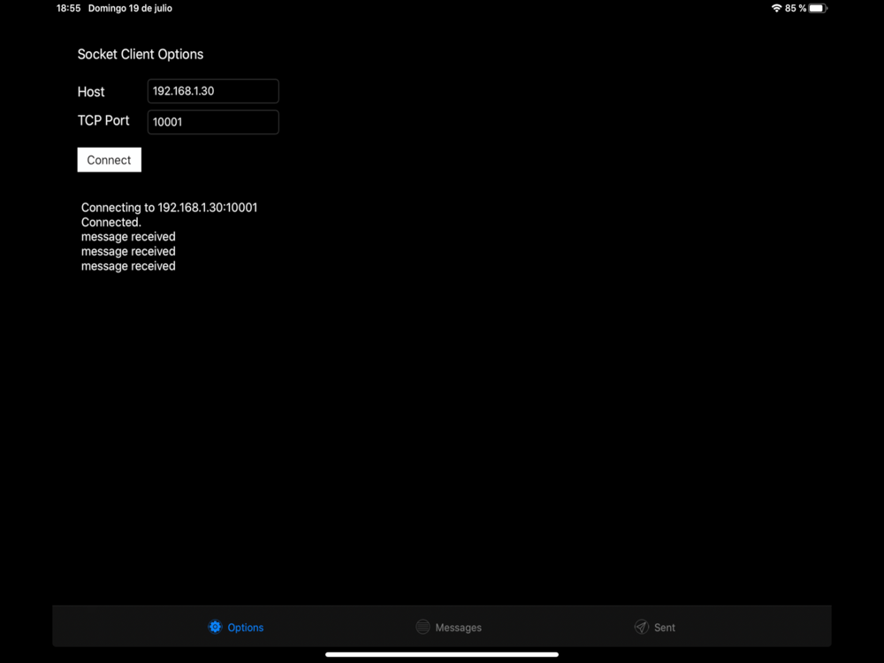Select the Socket Client Options heading

[141, 54]
